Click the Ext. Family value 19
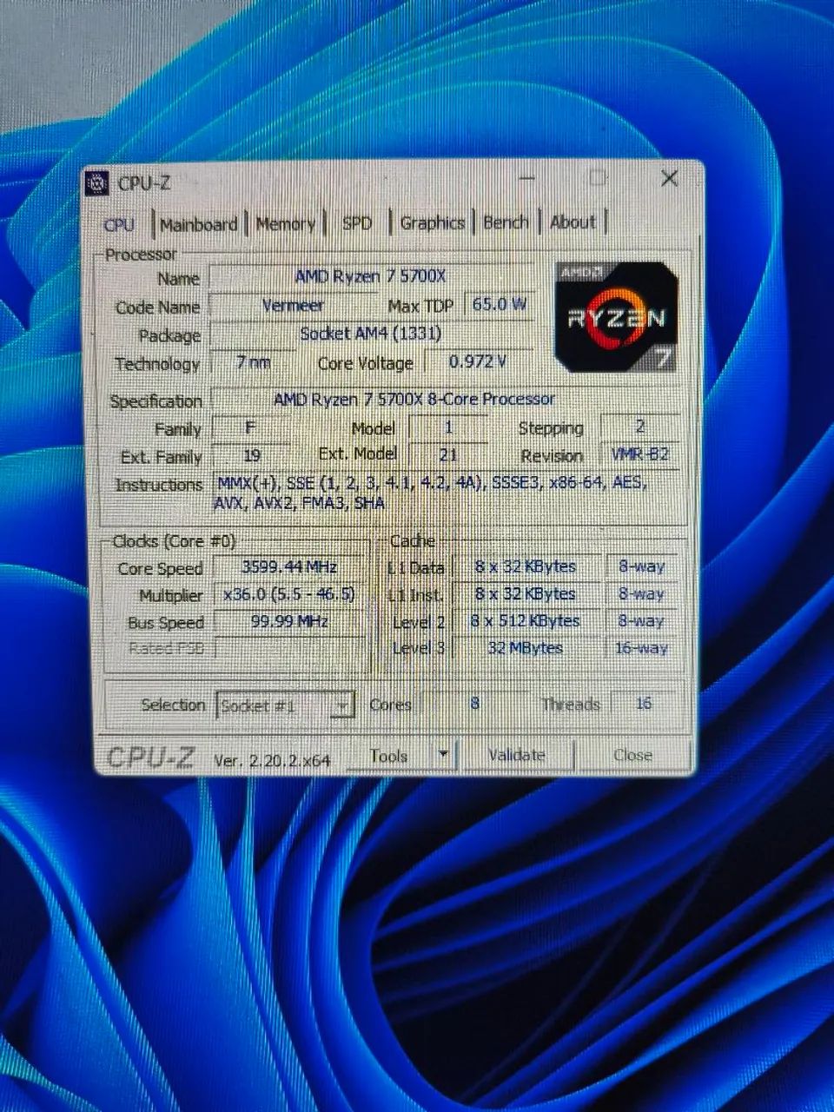 click(252, 455)
